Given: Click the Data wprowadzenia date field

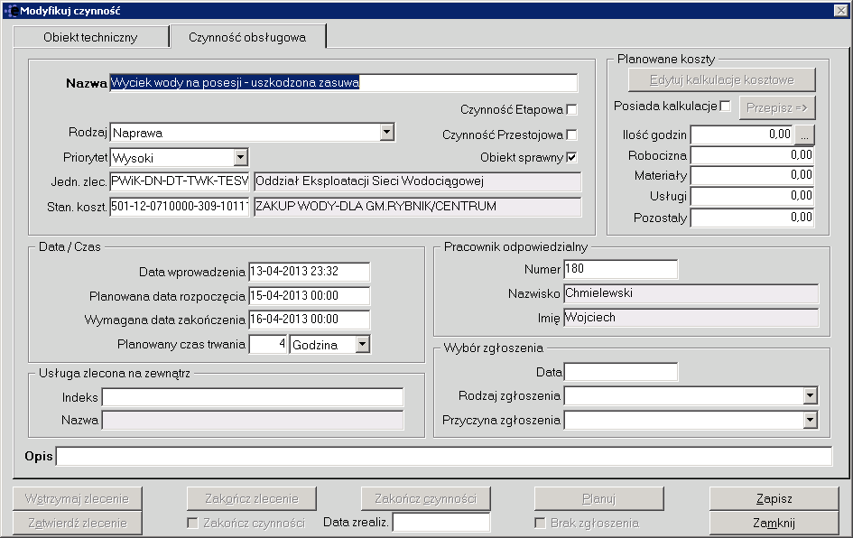Looking at the screenshot, I should pyautogui.click(x=309, y=272).
